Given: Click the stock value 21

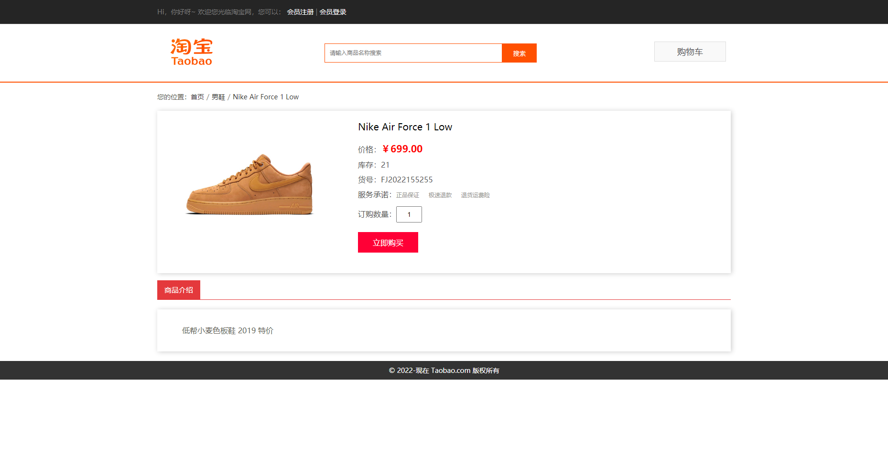Looking at the screenshot, I should pos(385,165).
